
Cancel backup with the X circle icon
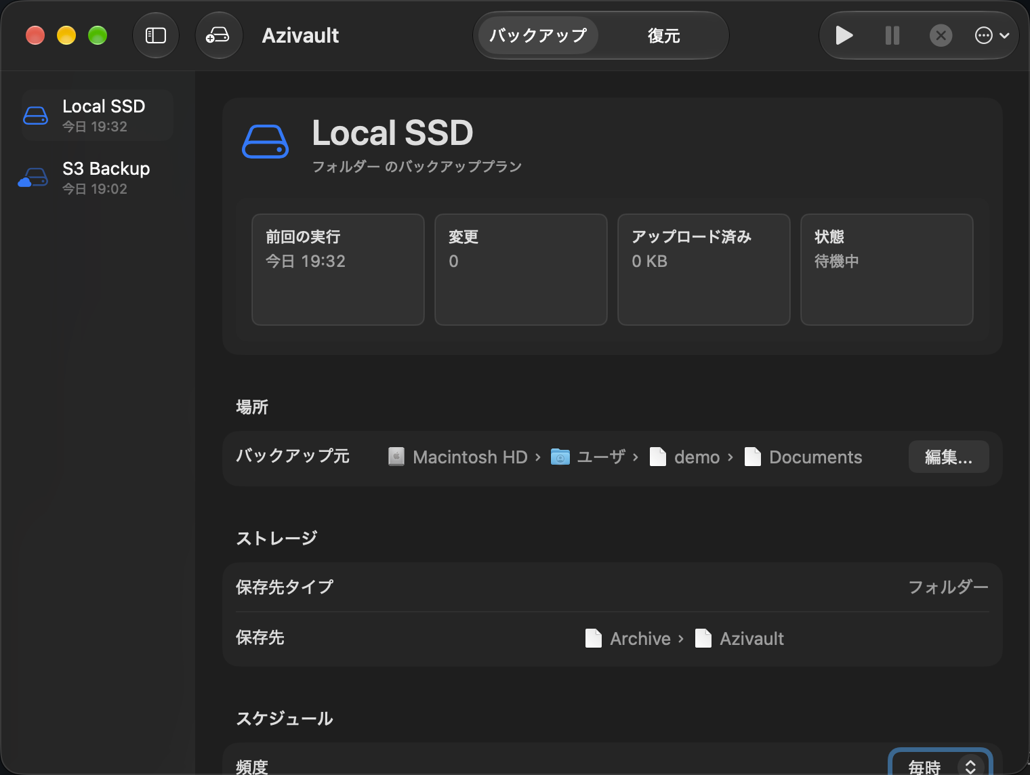941,35
